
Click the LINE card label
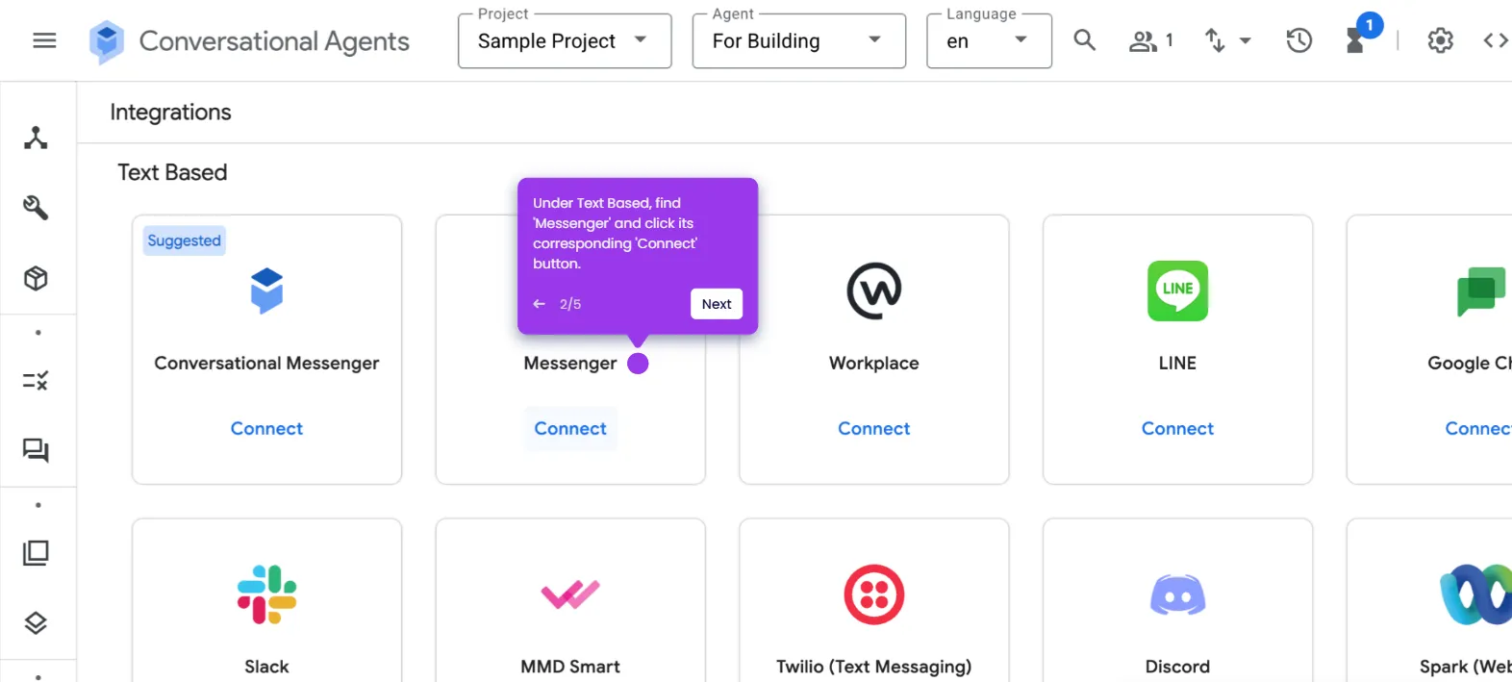pos(1177,364)
